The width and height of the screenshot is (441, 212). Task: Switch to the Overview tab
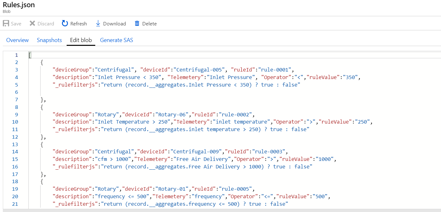coord(17,40)
